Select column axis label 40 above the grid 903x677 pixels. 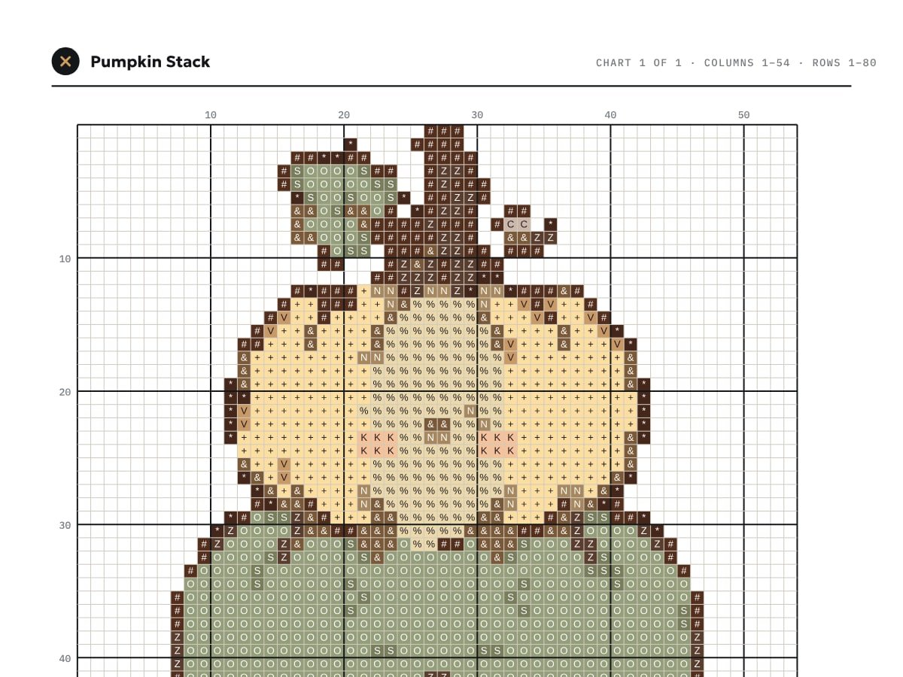coord(610,115)
